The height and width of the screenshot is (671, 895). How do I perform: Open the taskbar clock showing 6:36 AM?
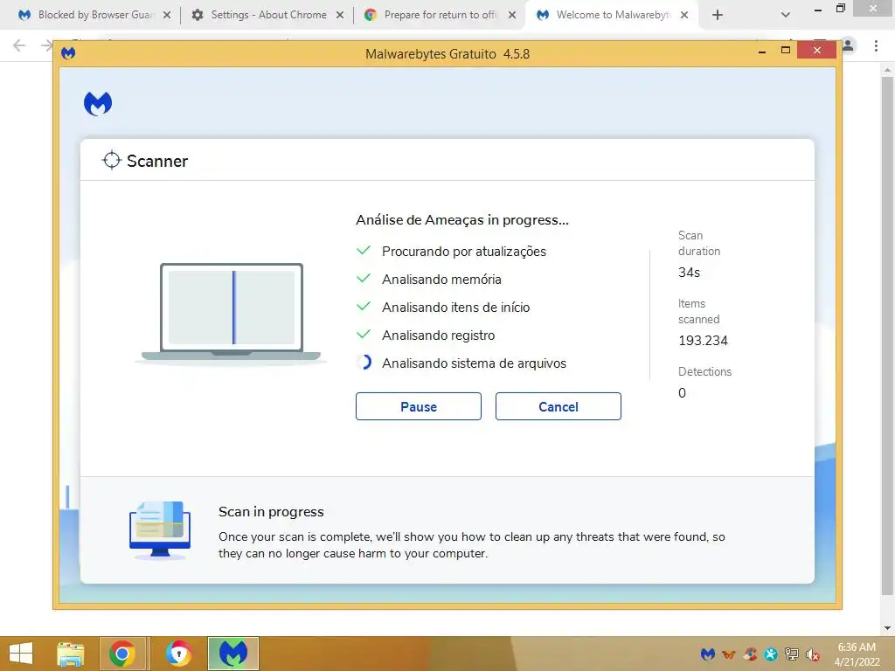point(857,654)
